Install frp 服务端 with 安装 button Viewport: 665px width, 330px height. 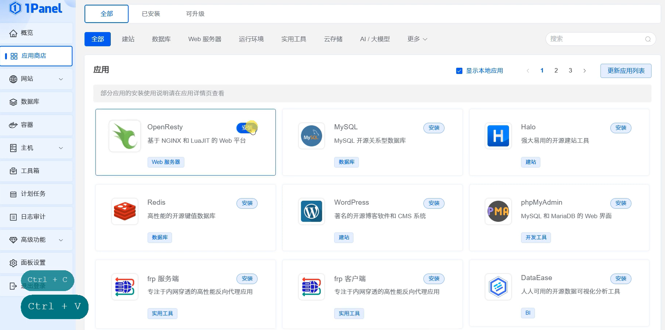[247, 279]
